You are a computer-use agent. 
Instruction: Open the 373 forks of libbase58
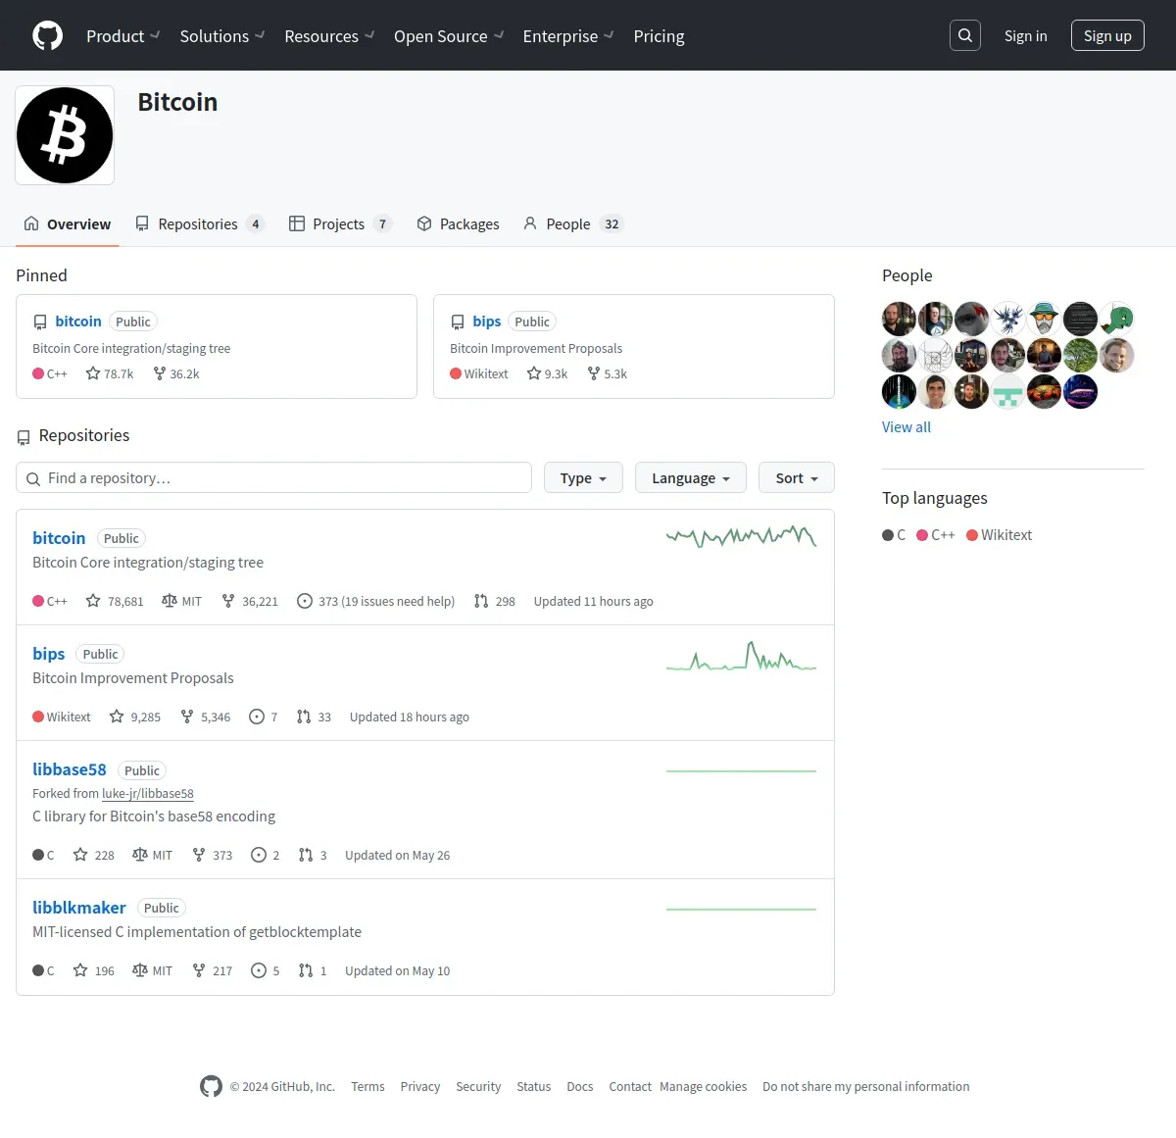[213, 855]
